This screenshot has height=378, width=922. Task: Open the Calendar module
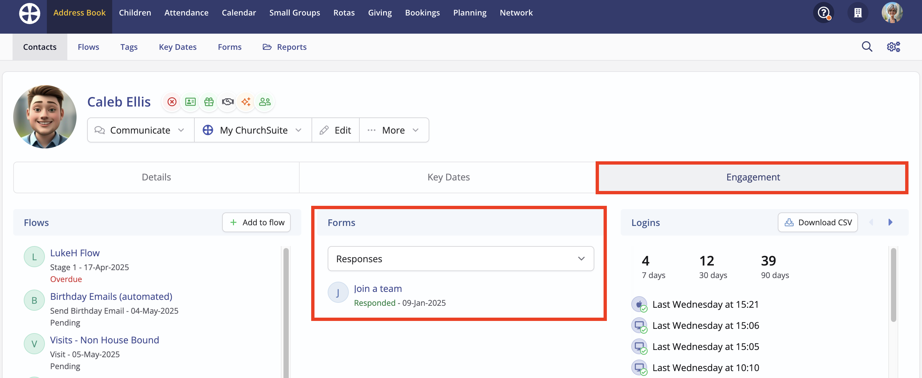[x=239, y=13]
